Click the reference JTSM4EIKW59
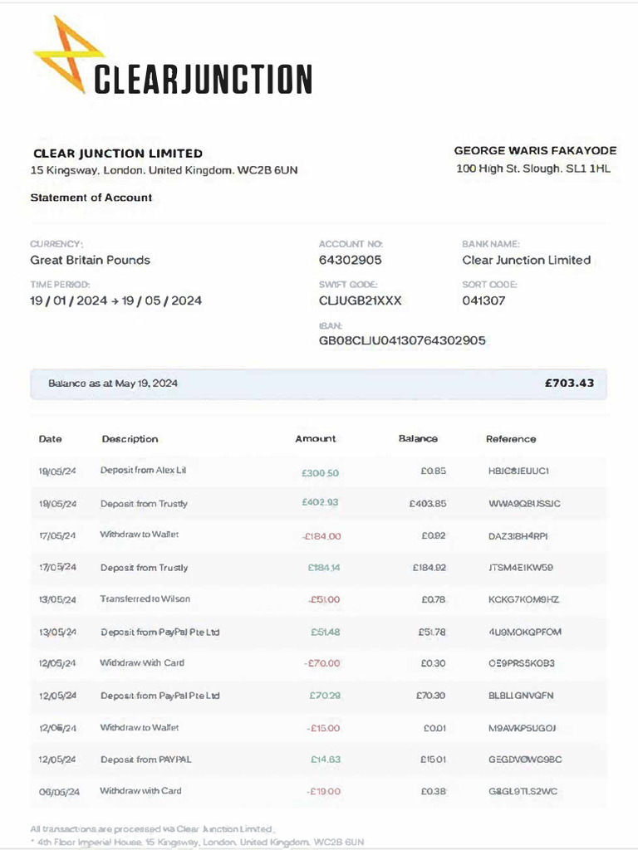This screenshot has width=638, height=850. coord(521,568)
